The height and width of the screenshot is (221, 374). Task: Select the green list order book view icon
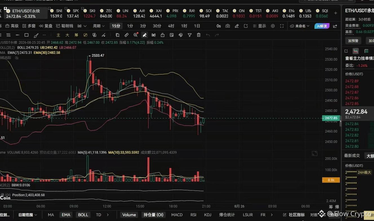point(366,51)
